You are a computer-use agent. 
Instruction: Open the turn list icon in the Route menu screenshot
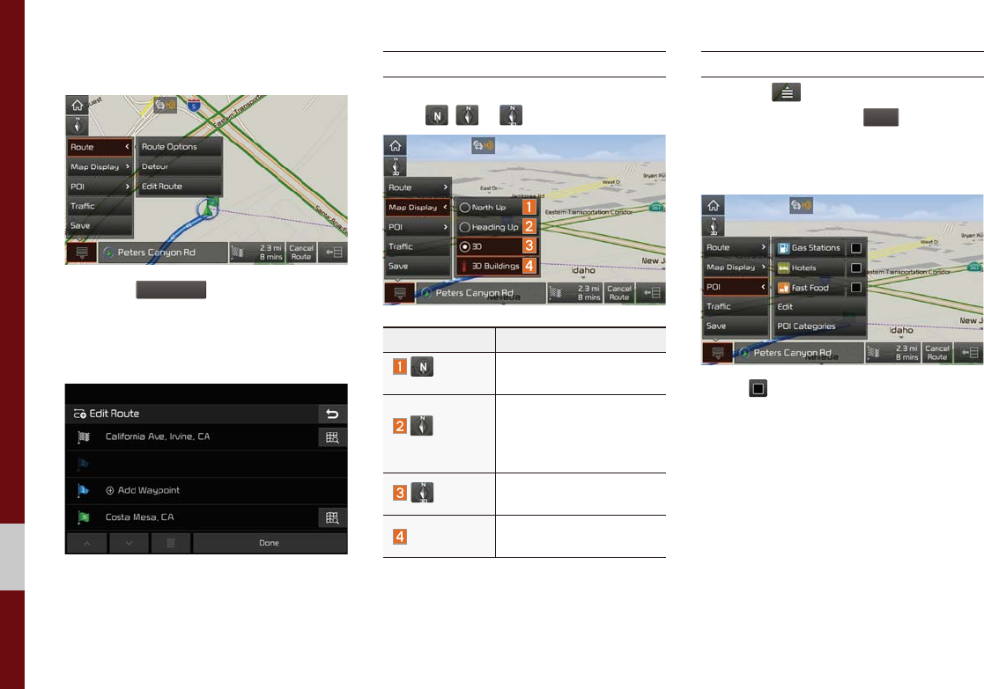click(333, 253)
